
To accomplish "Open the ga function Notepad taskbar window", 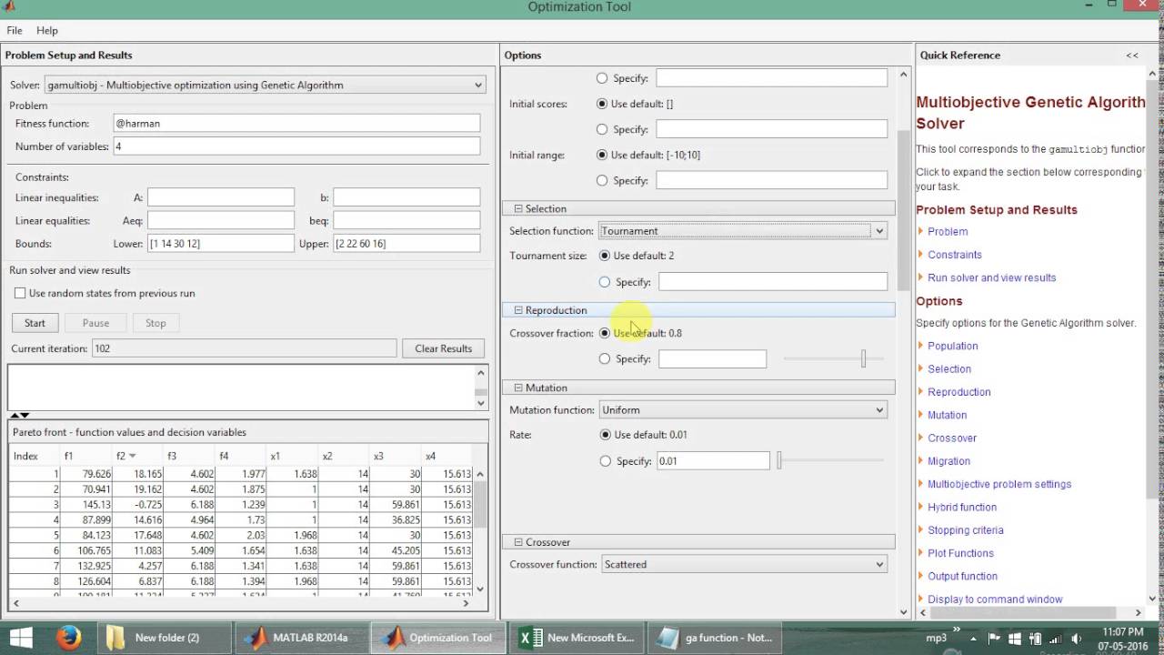I will pos(716,637).
